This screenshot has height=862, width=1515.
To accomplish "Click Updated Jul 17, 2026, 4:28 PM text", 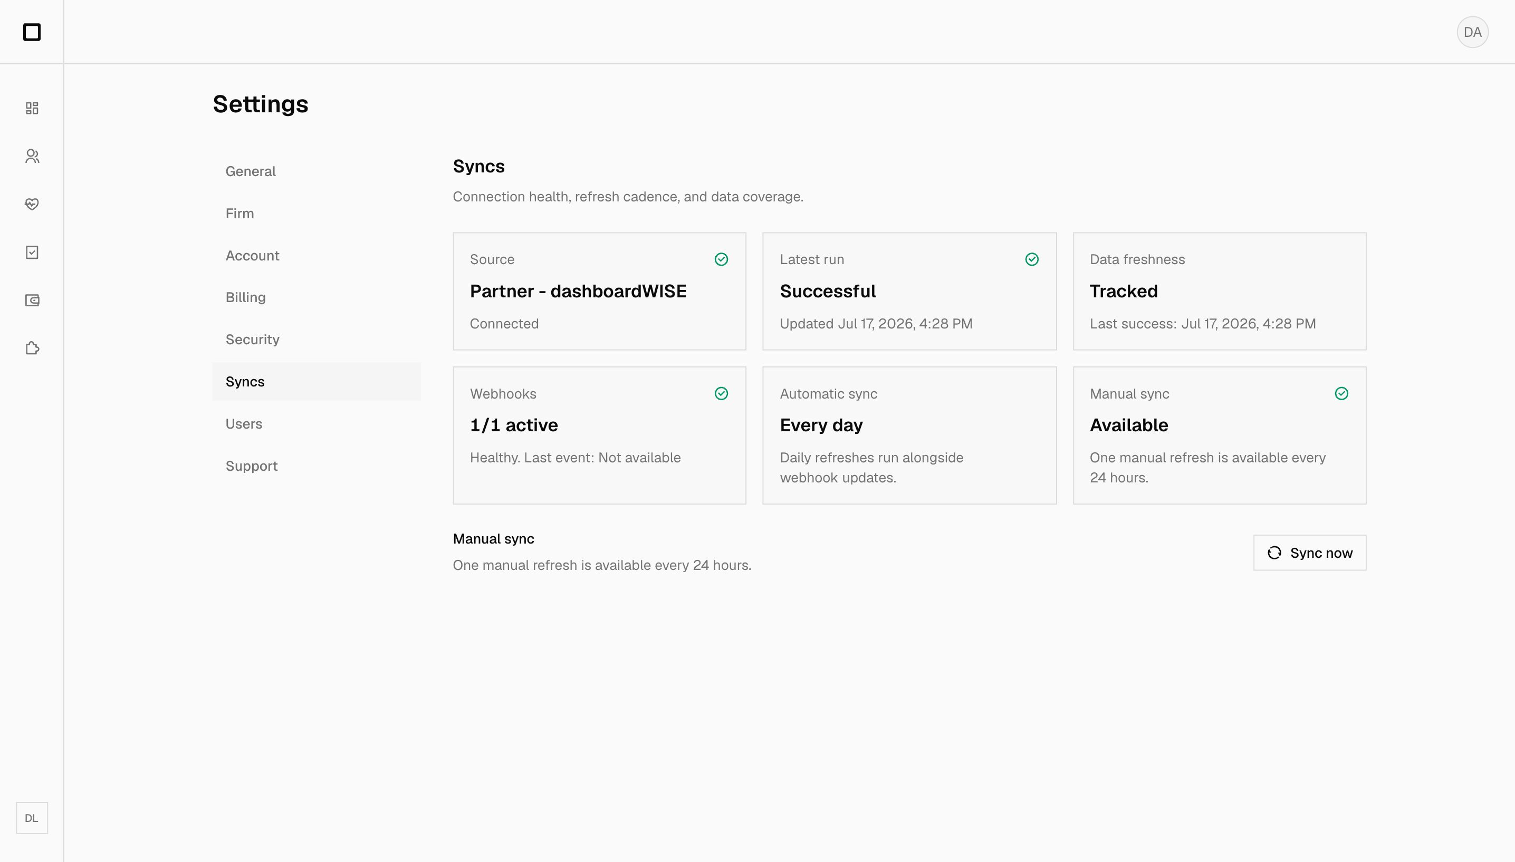I will coord(876,324).
